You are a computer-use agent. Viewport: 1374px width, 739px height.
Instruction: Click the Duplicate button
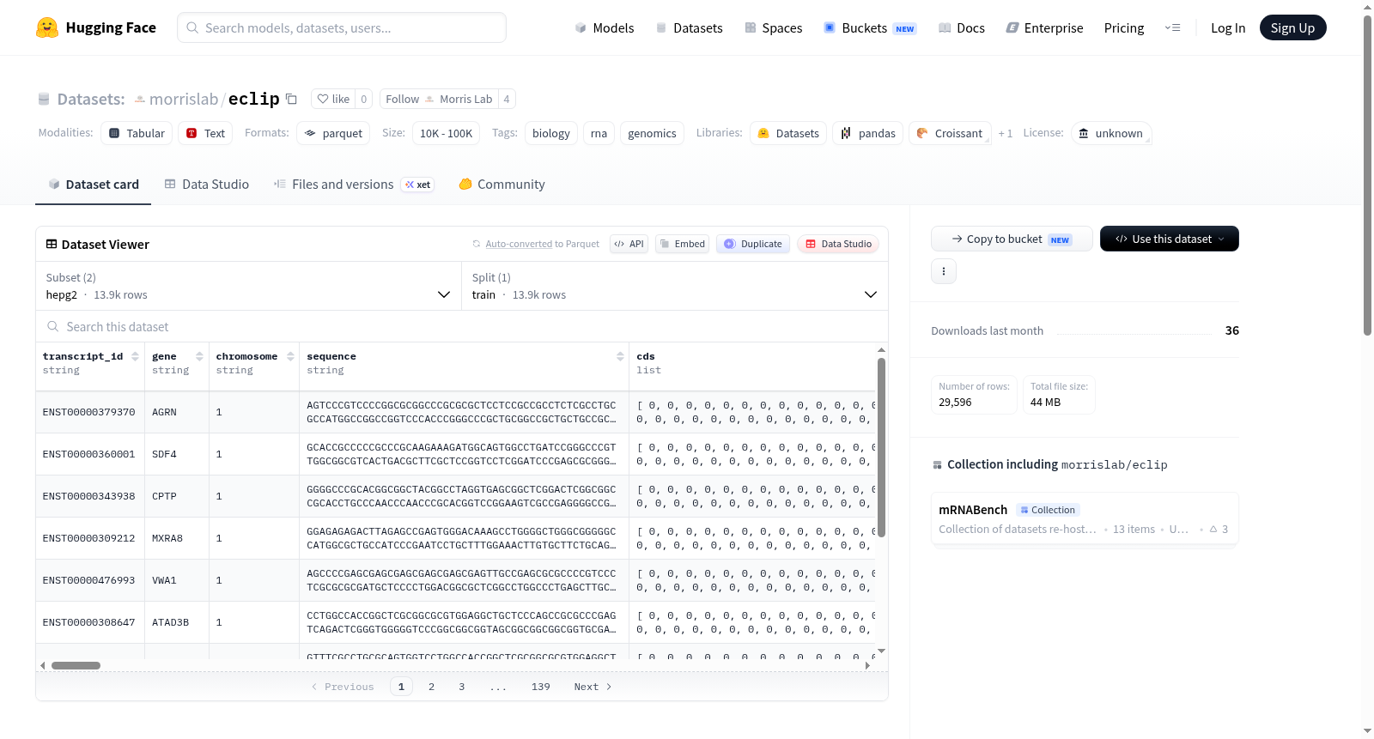pos(753,244)
